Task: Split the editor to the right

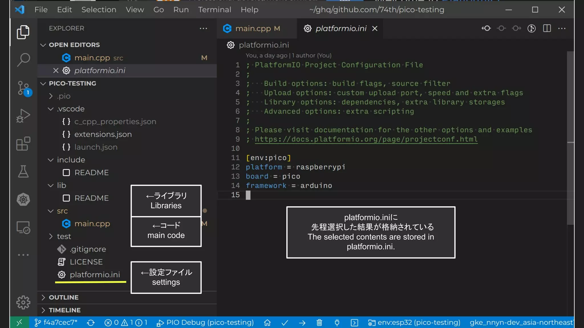Action: click(x=547, y=28)
